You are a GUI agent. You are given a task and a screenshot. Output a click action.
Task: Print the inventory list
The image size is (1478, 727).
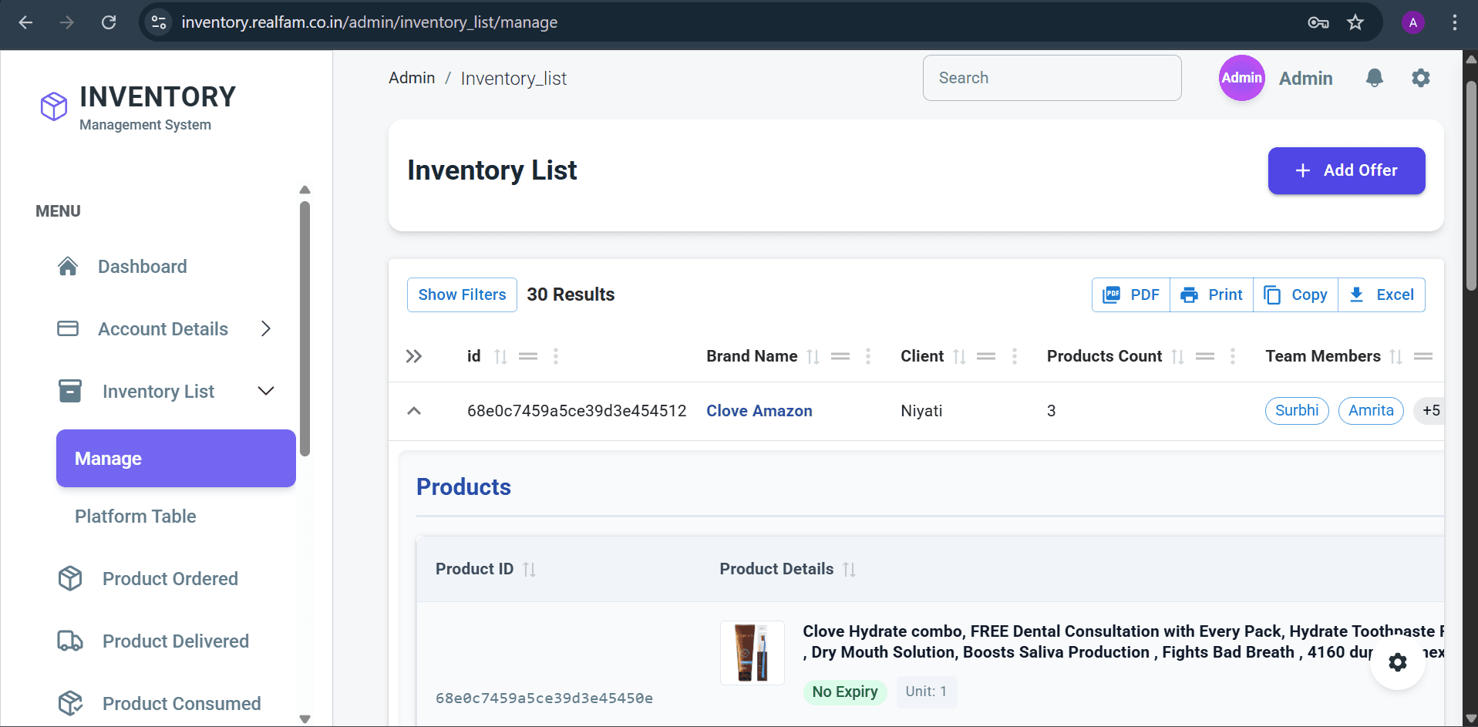1211,295
